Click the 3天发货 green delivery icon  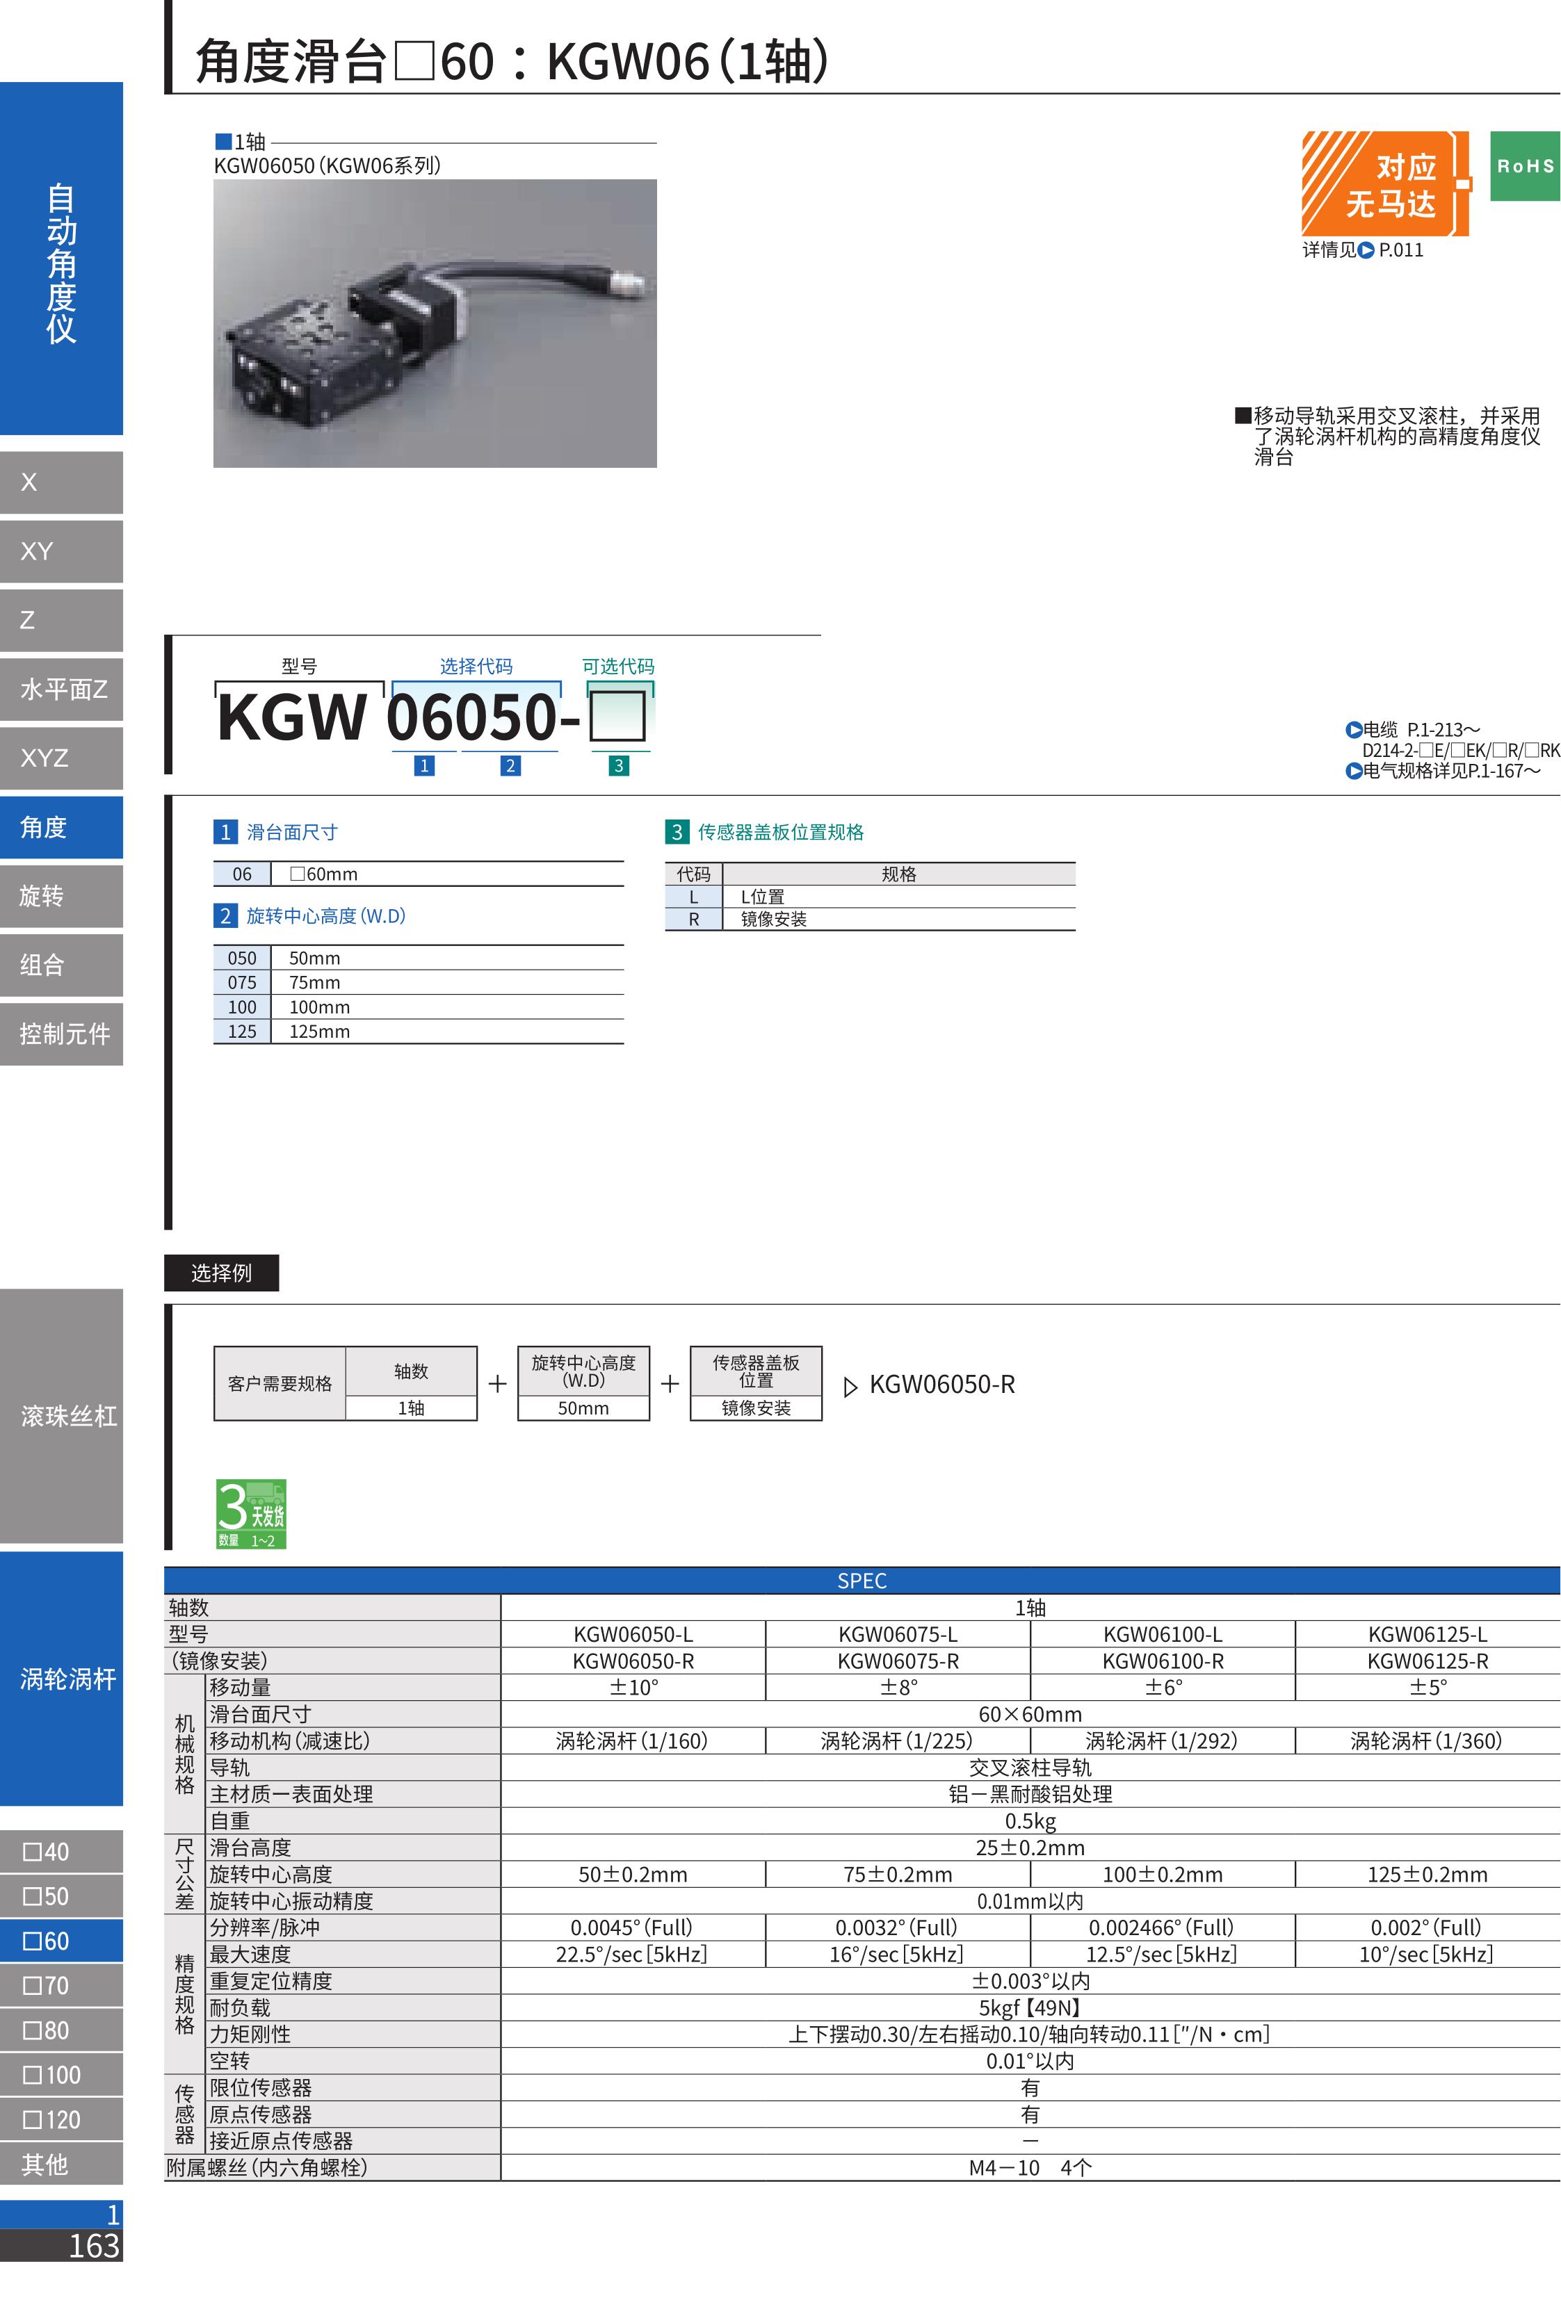[x=250, y=1513]
